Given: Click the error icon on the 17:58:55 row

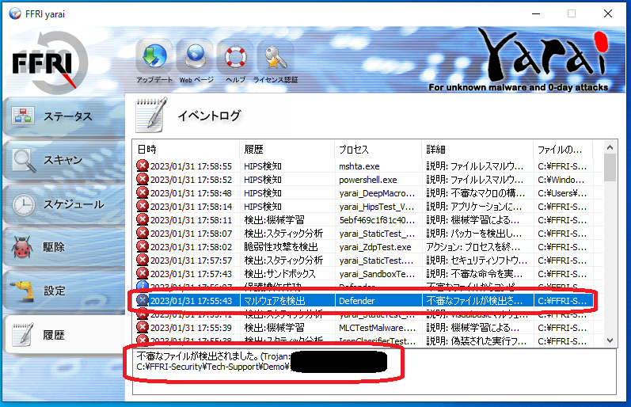Looking at the screenshot, I should coord(142,165).
